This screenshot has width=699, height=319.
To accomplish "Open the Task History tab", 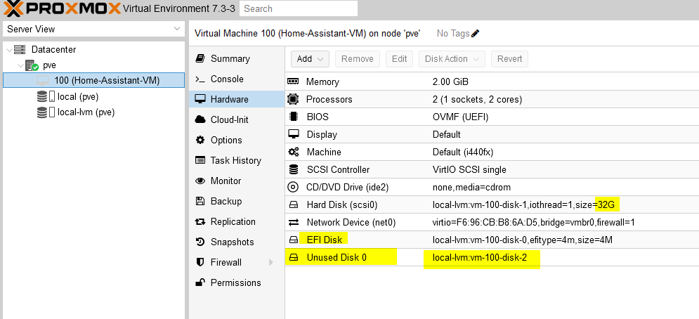I will pyautogui.click(x=237, y=161).
